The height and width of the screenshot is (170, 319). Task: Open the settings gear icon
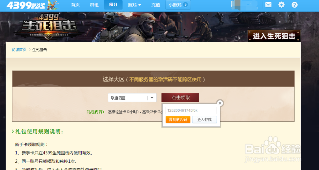coord(281,5)
